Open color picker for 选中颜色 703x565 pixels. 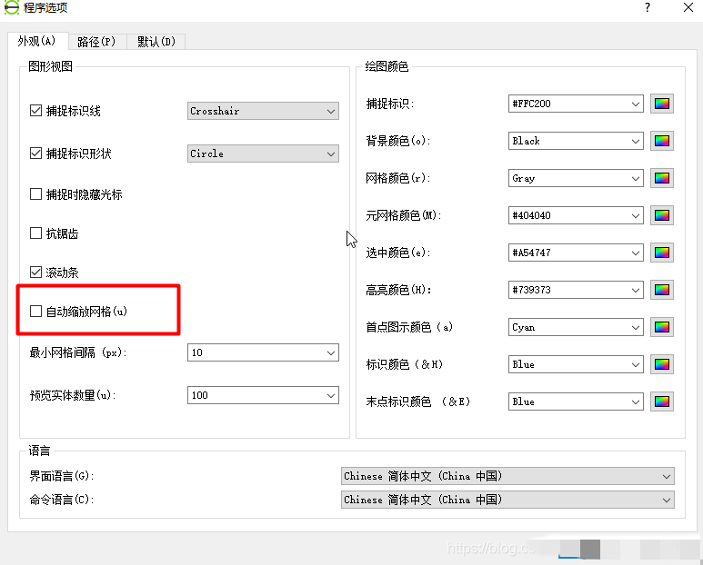[661, 253]
